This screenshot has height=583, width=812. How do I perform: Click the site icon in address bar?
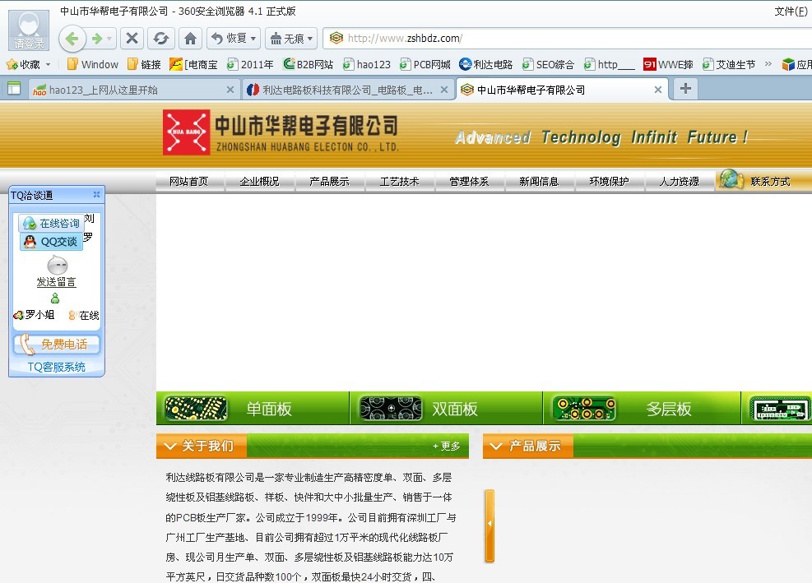pos(336,38)
